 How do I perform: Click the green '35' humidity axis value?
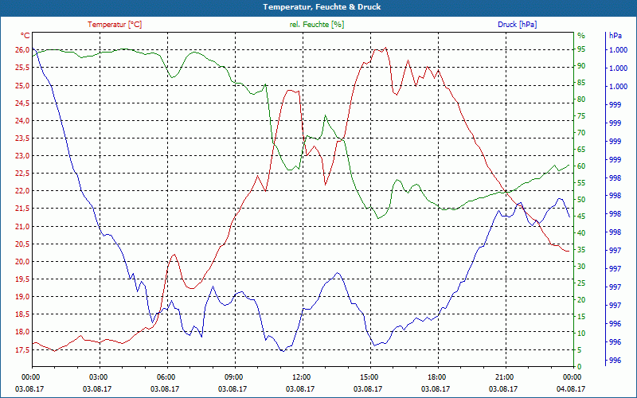click(x=582, y=250)
